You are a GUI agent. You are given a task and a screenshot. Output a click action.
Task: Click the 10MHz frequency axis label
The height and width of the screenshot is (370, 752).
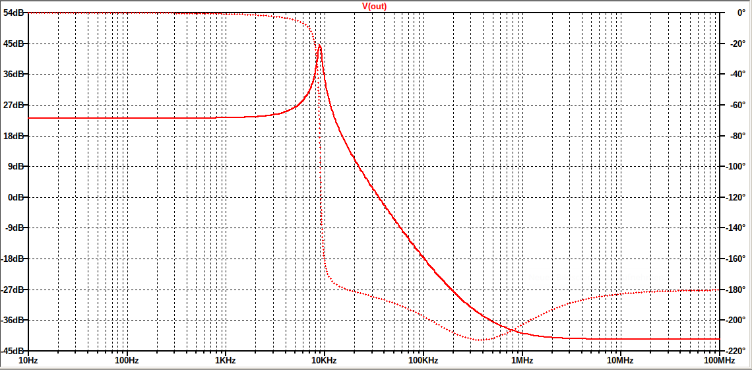point(619,360)
